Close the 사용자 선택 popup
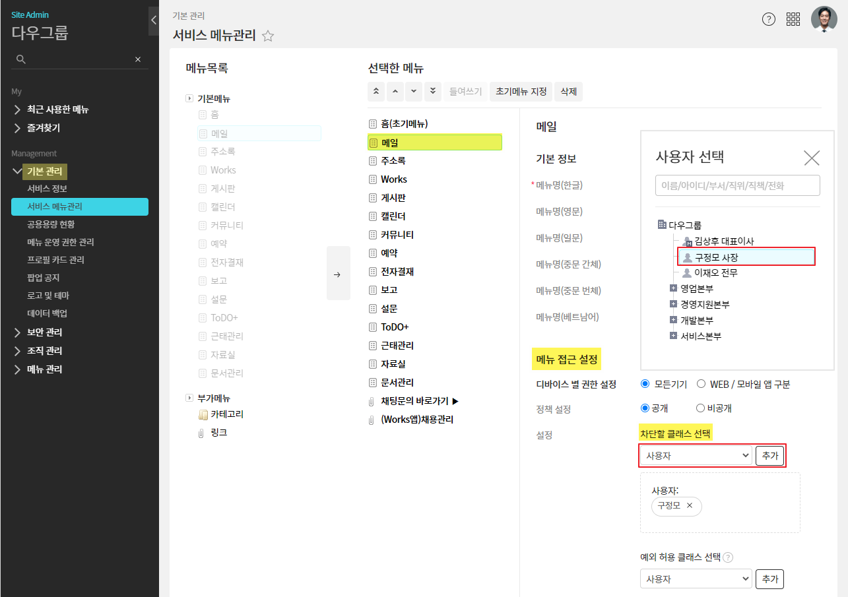 click(811, 158)
